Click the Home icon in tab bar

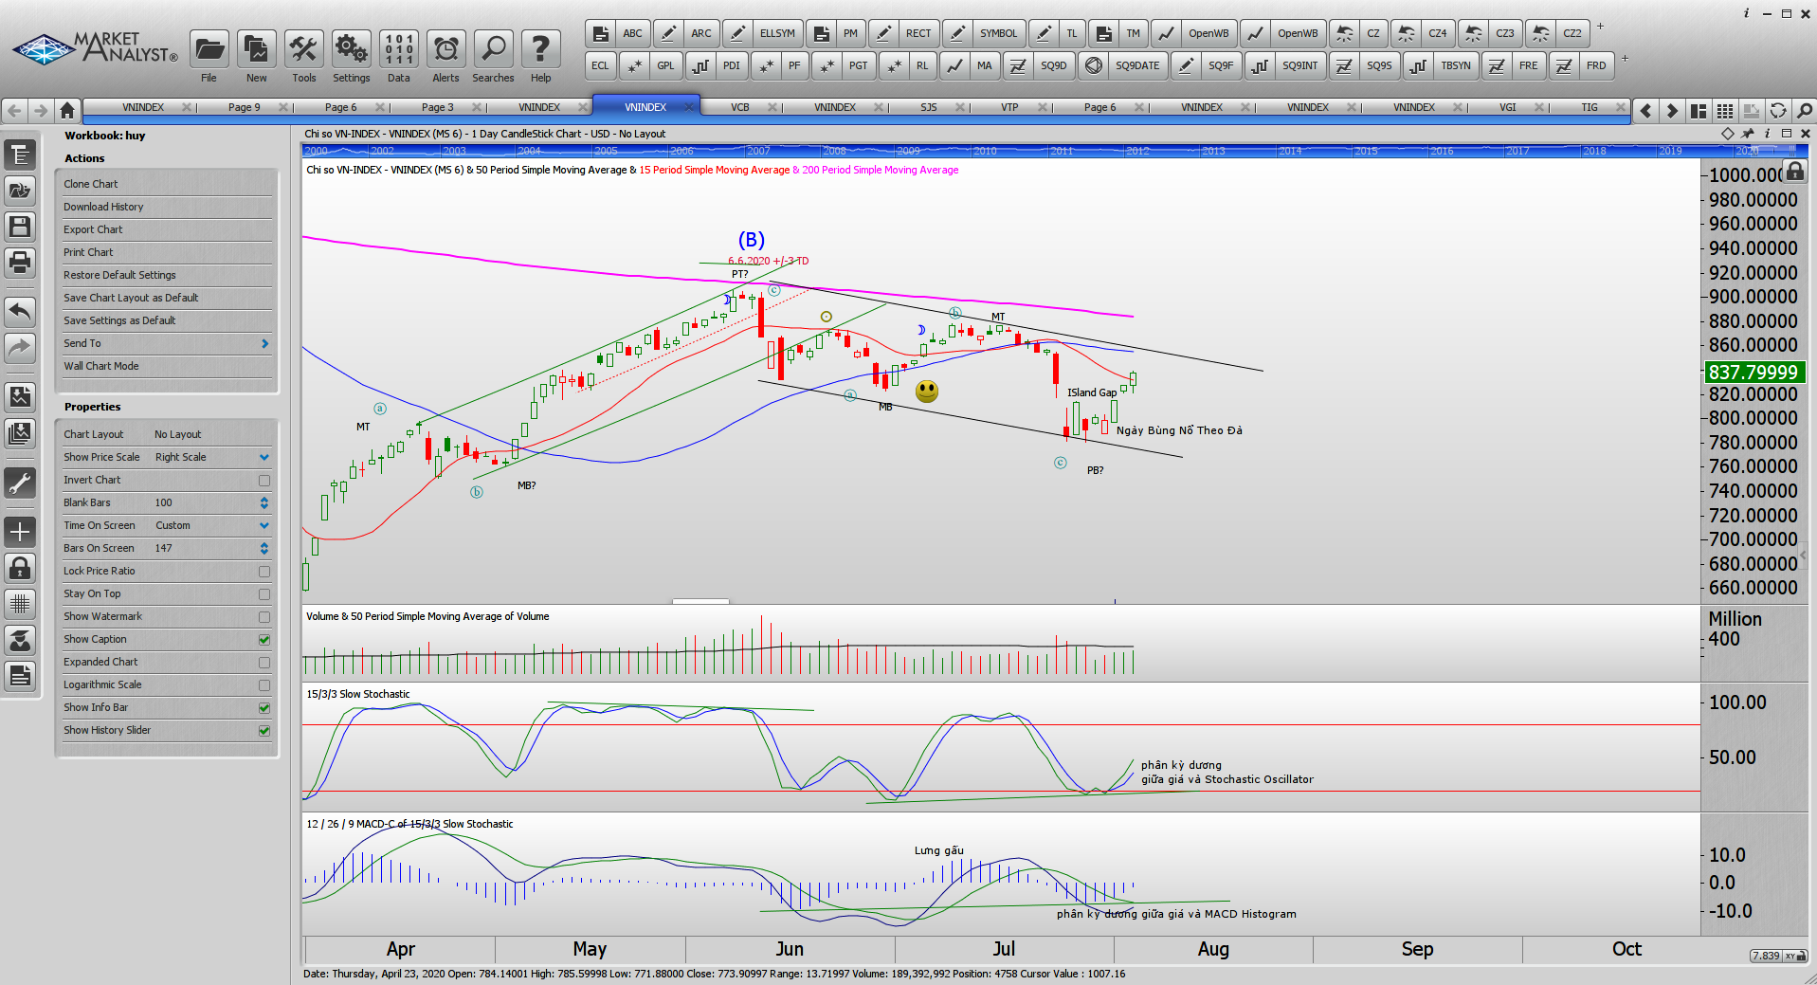click(x=66, y=111)
